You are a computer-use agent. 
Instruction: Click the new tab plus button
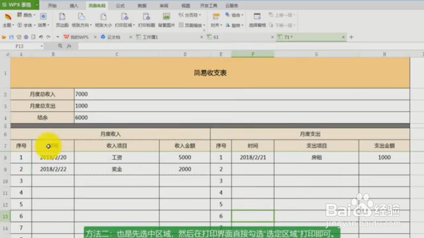351,37
